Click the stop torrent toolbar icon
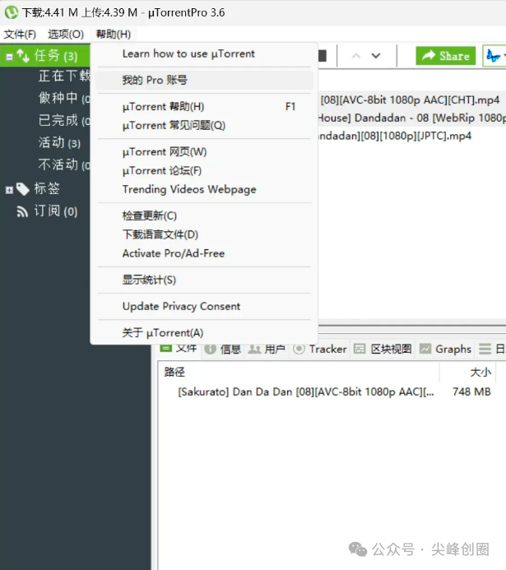506x570 pixels. point(322,56)
